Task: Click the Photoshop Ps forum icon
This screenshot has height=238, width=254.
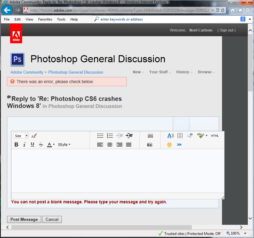Action: [x=18, y=59]
